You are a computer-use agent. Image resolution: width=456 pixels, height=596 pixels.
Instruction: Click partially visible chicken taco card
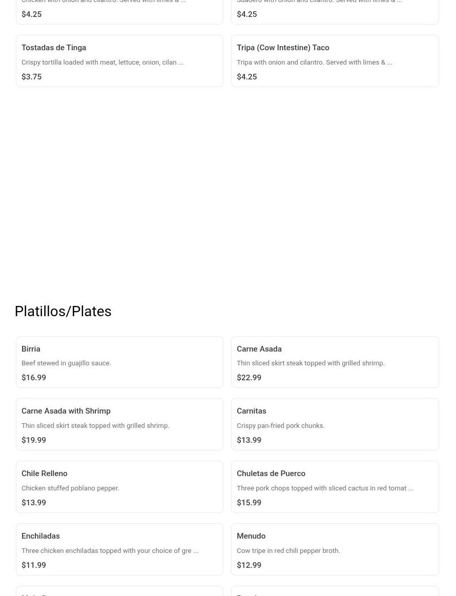(119, 12)
